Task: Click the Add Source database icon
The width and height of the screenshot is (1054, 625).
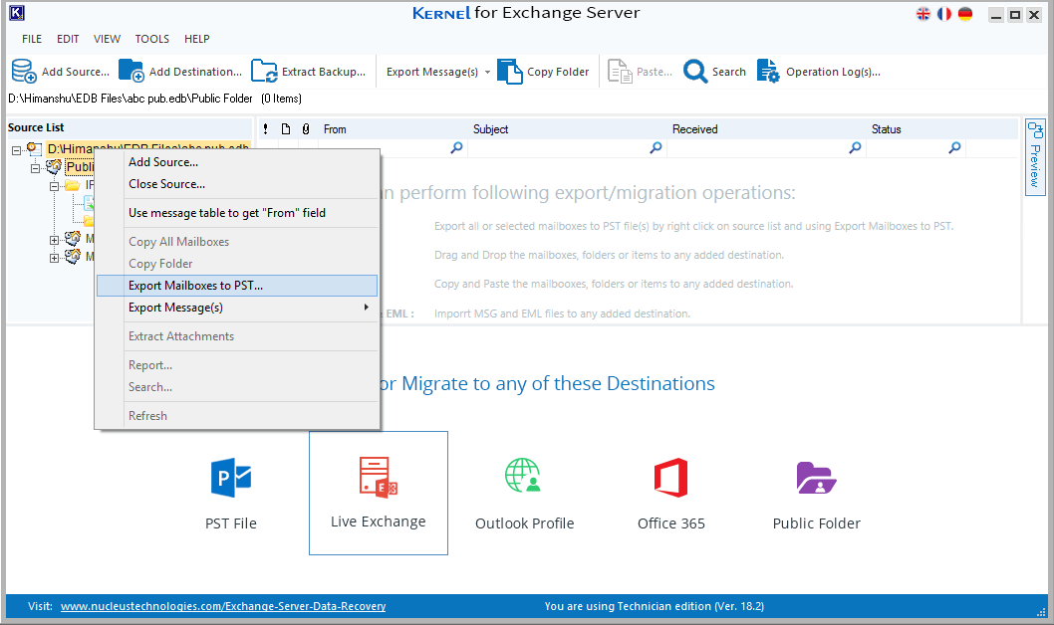Action: 24,72
